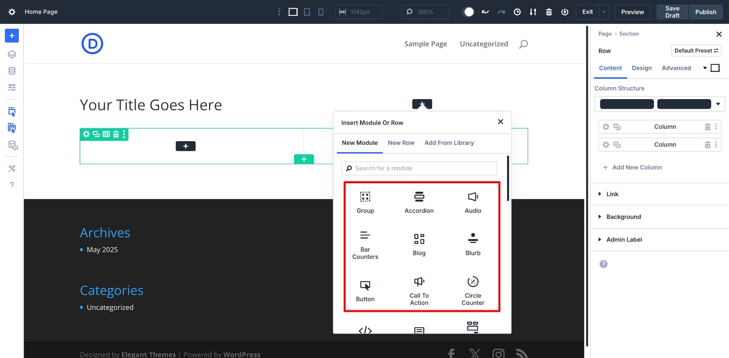Click the Search for a module field
Image resolution: width=729 pixels, height=358 pixels.
[419, 168]
